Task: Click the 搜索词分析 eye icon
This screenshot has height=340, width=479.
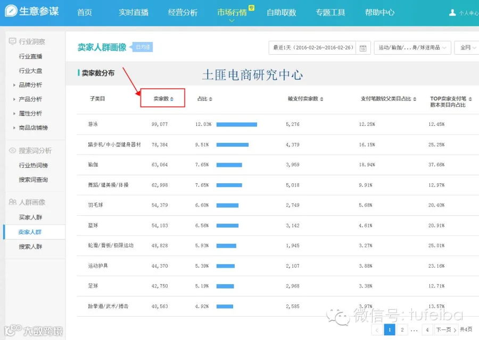Action: [x=13, y=150]
